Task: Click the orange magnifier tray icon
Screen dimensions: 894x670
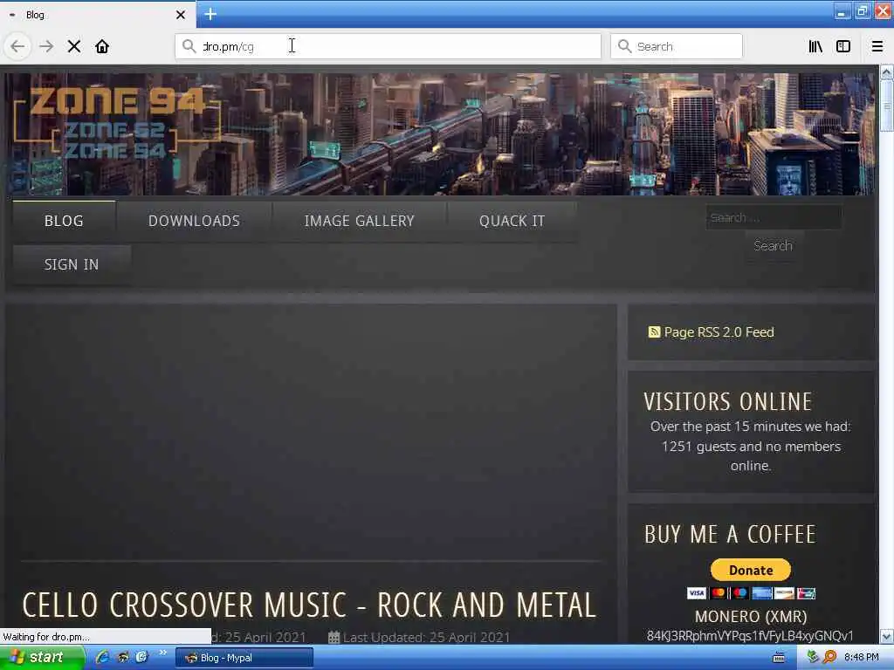Action: [829, 657]
